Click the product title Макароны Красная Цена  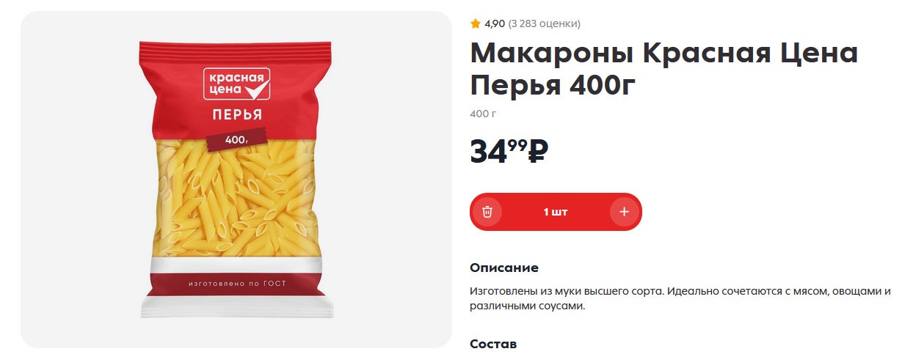tap(664, 53)
